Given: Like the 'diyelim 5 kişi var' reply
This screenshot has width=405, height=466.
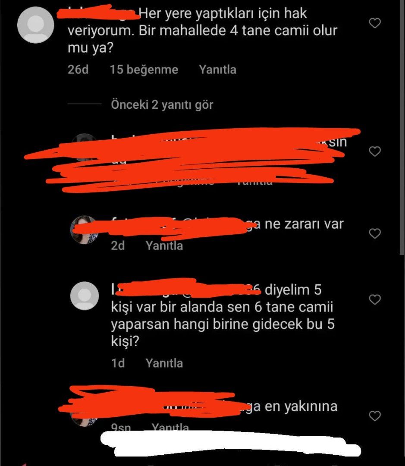Looking at the screenshot, I should [375, 299].
